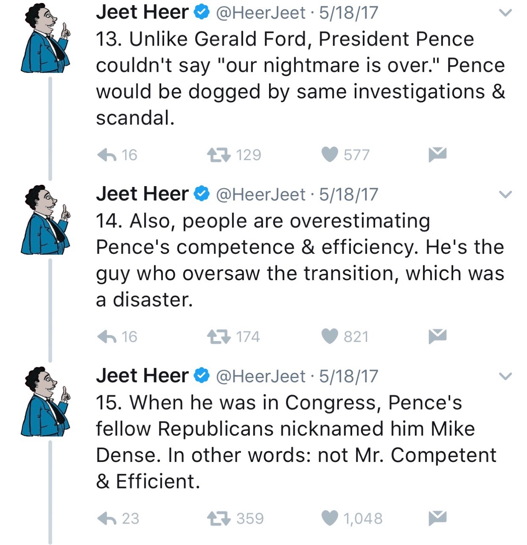Open Jeet Heer's profile from tweet 13 name
This screenshot has height=545, width=527.
point(142,12)
